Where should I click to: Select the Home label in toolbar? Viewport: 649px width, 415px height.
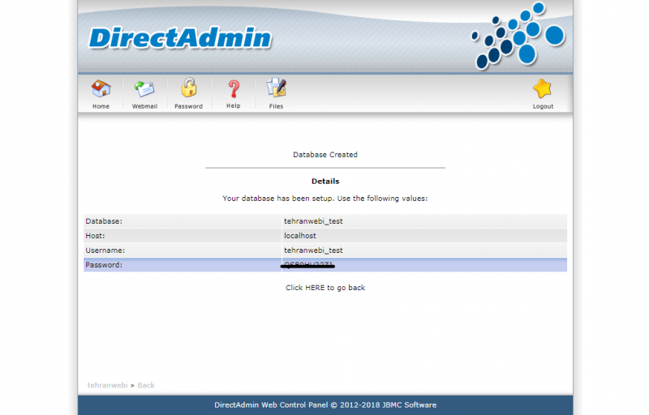pos(101,106)
